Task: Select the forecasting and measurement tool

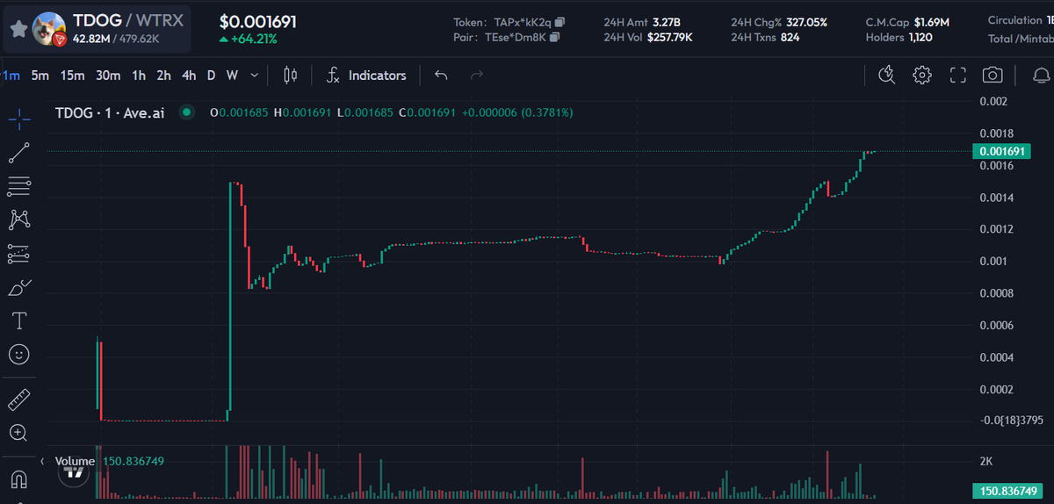Action: coord(19,254)
